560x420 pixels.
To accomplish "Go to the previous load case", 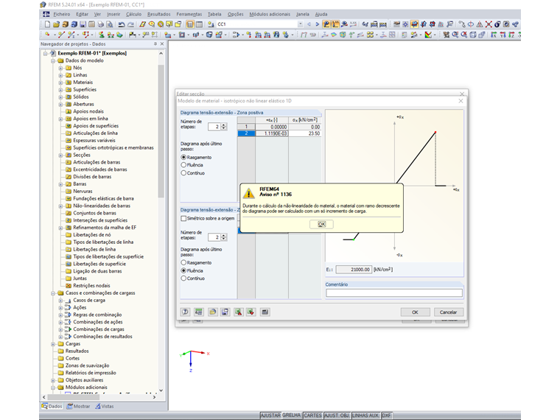I will pos(309,24).
